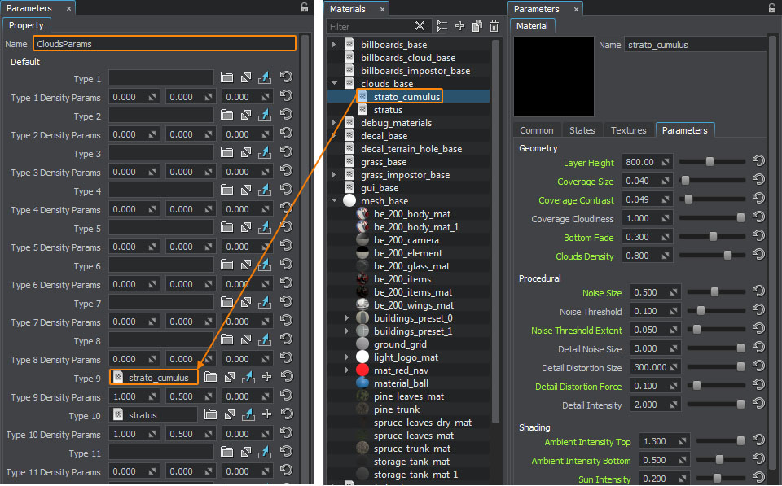The image size is (782, 486).
Task: Expand the billboards_base material node
Action: pos(334,45)
